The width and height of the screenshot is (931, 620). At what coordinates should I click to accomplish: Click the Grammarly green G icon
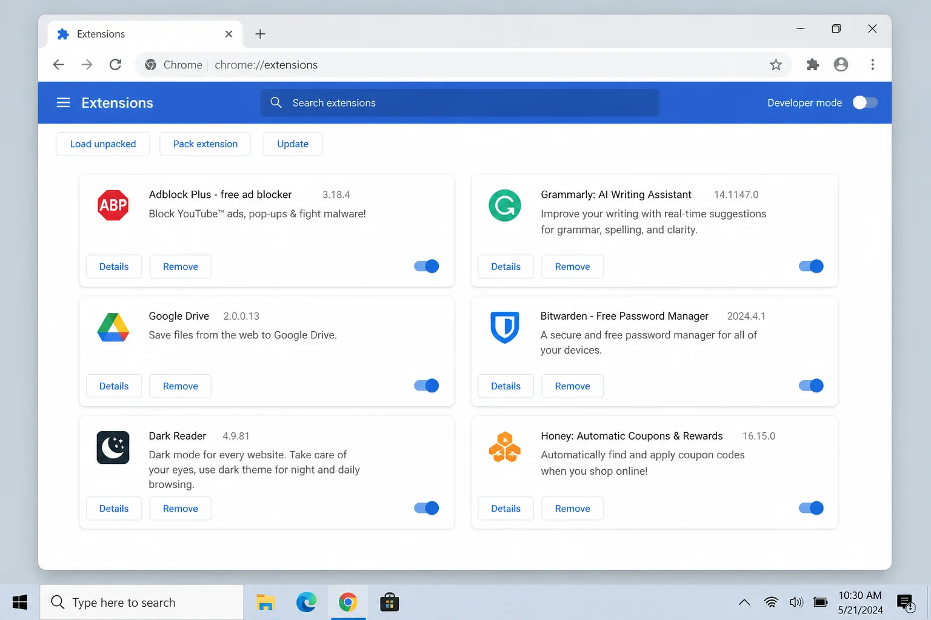tap(505, 205)
